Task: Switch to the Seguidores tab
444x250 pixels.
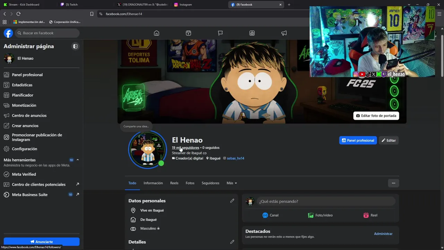Action: point(211,183)
